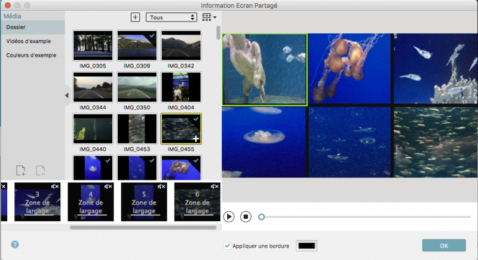The height and width of the screenshot is (260, 478).
Task: Click the horizontal scrollbar under drop zones
Action: click(143, 227)
